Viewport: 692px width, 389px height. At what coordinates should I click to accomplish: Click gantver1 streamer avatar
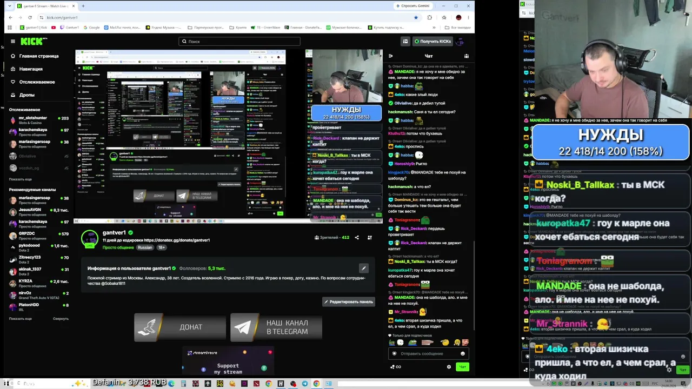[90, 238]
